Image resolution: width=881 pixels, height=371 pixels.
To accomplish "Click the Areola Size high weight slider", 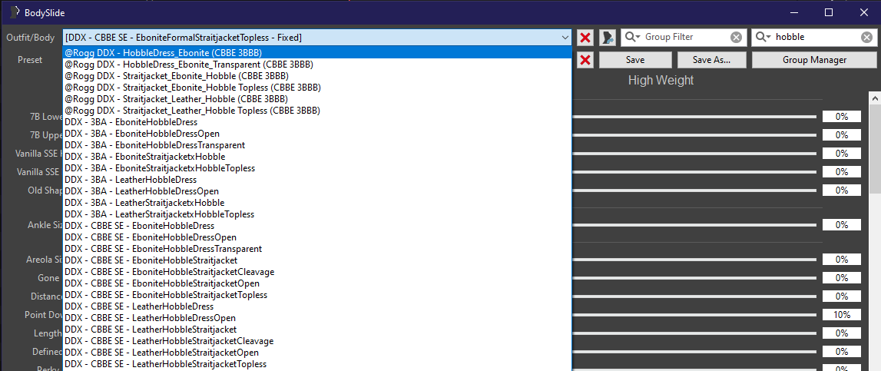I will 694,260.
